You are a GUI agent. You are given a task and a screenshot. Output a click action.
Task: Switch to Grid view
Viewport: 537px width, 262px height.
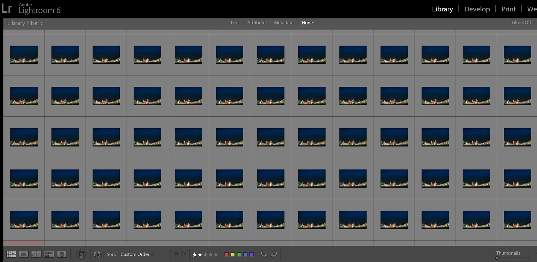11,254
